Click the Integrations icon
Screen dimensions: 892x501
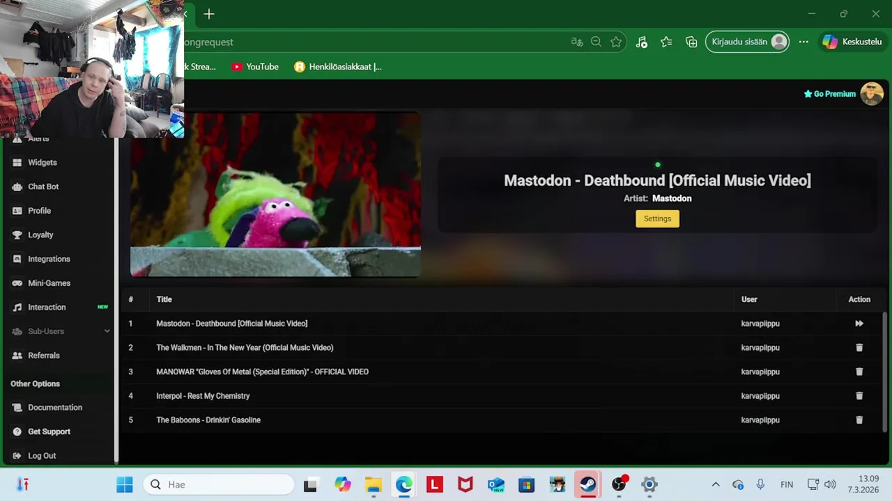(x=17, y=259)
